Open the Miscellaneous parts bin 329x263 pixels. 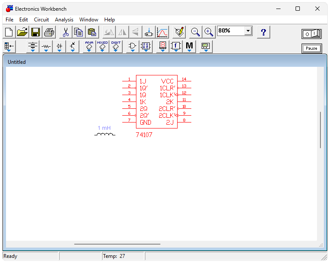click(x=189, y=47)
